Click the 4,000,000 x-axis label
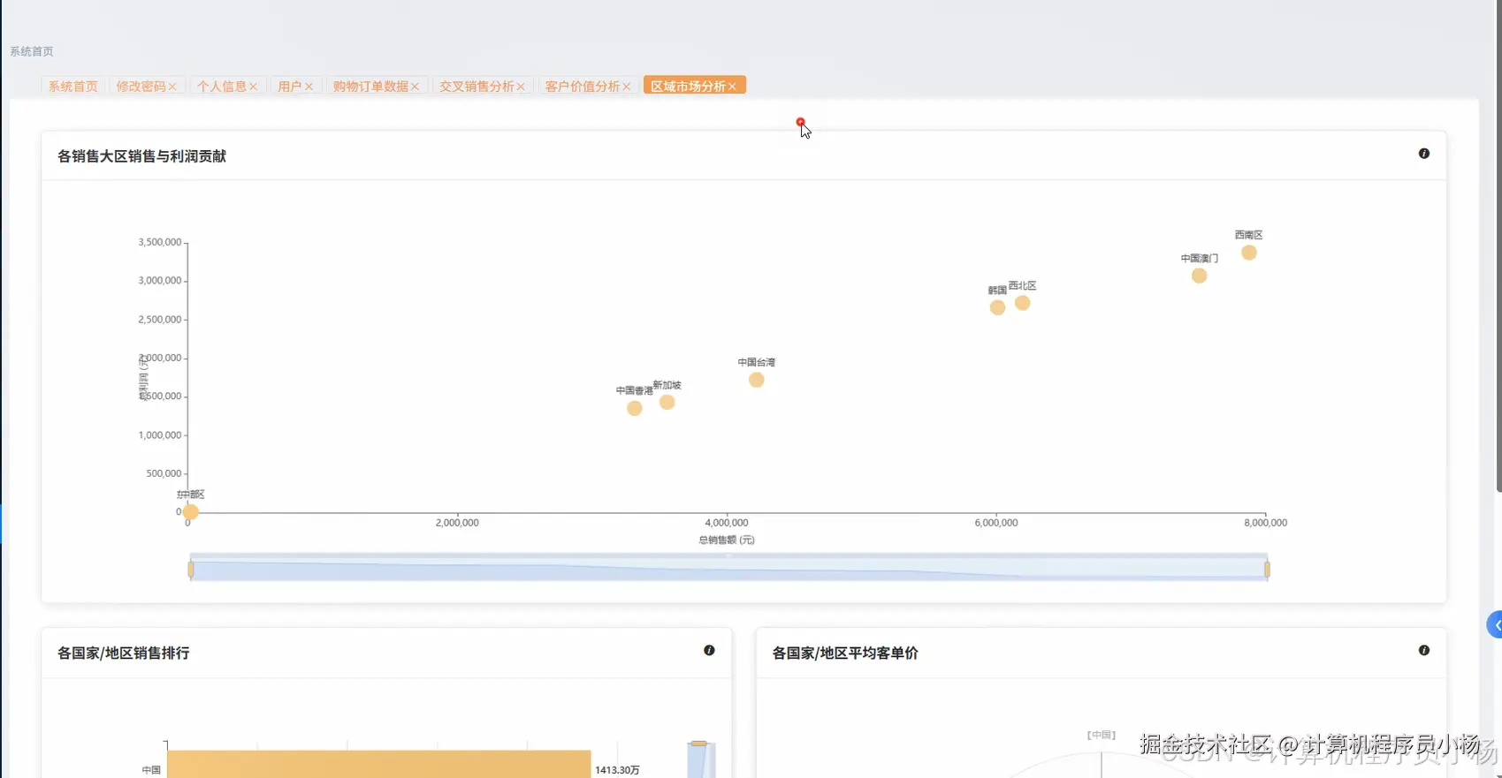 coord(727,523)
